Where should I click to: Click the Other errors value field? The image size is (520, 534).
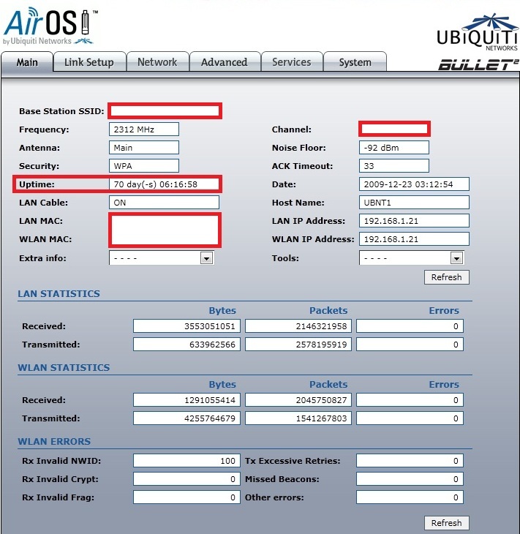[x=410, y=497]
